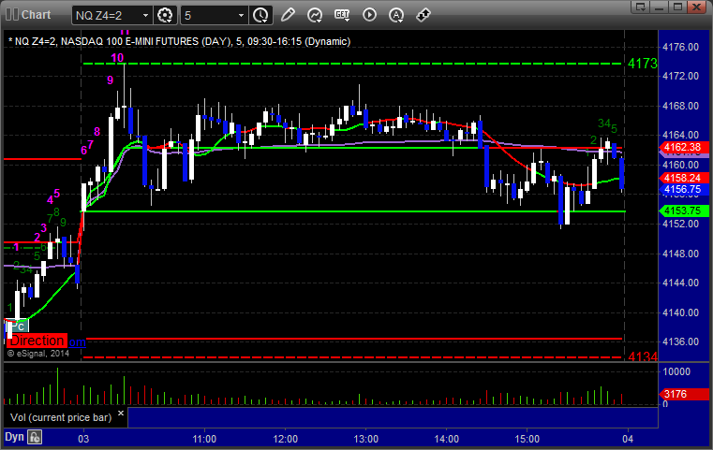The width and height of the screenshot is (713, 450).
Task: Click the Chart window grip icon
Action: [x=12, y=15]
